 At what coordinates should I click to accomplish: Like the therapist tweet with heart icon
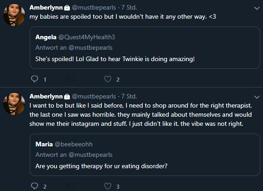coord(108,186)
